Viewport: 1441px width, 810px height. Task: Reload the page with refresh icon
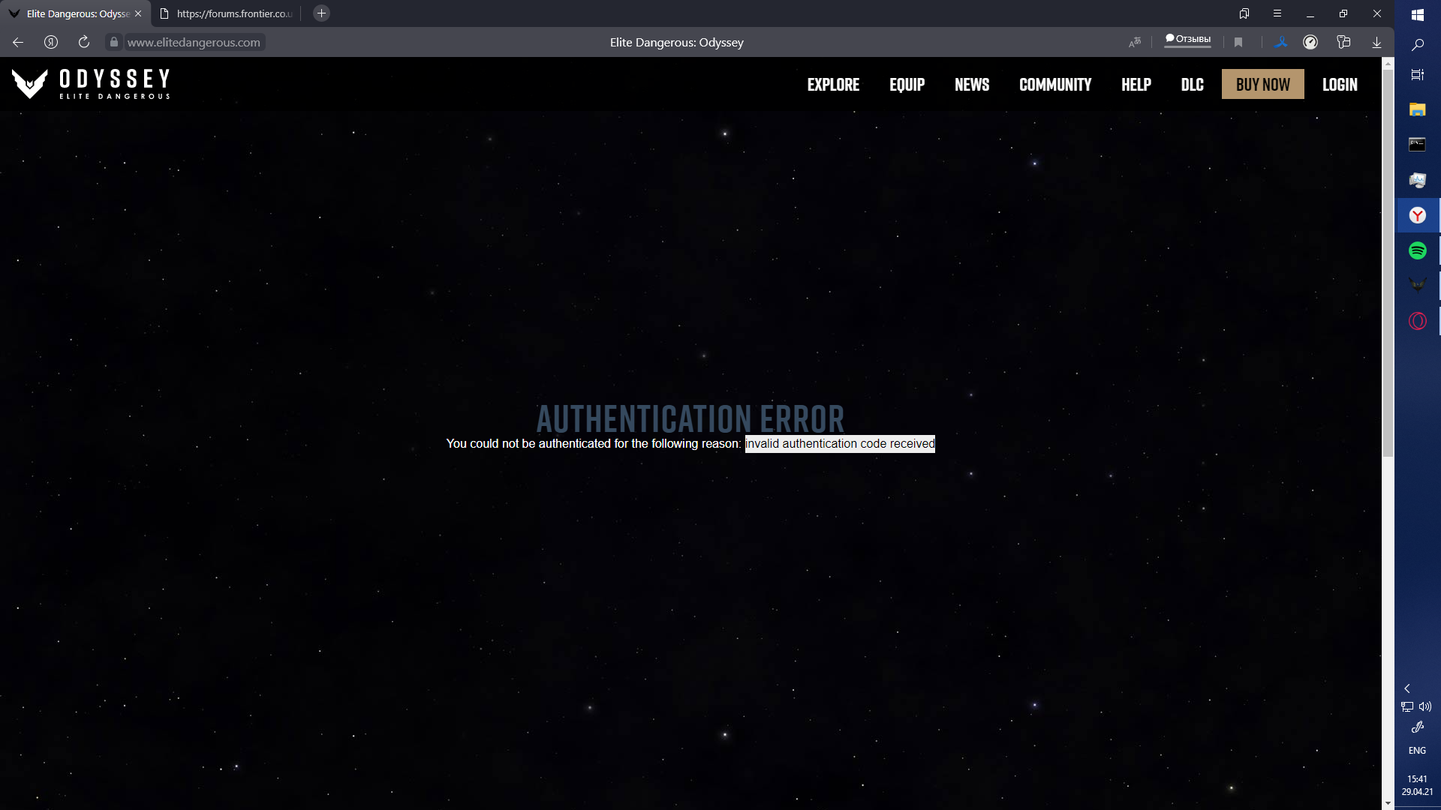click(x=84, y=42)
